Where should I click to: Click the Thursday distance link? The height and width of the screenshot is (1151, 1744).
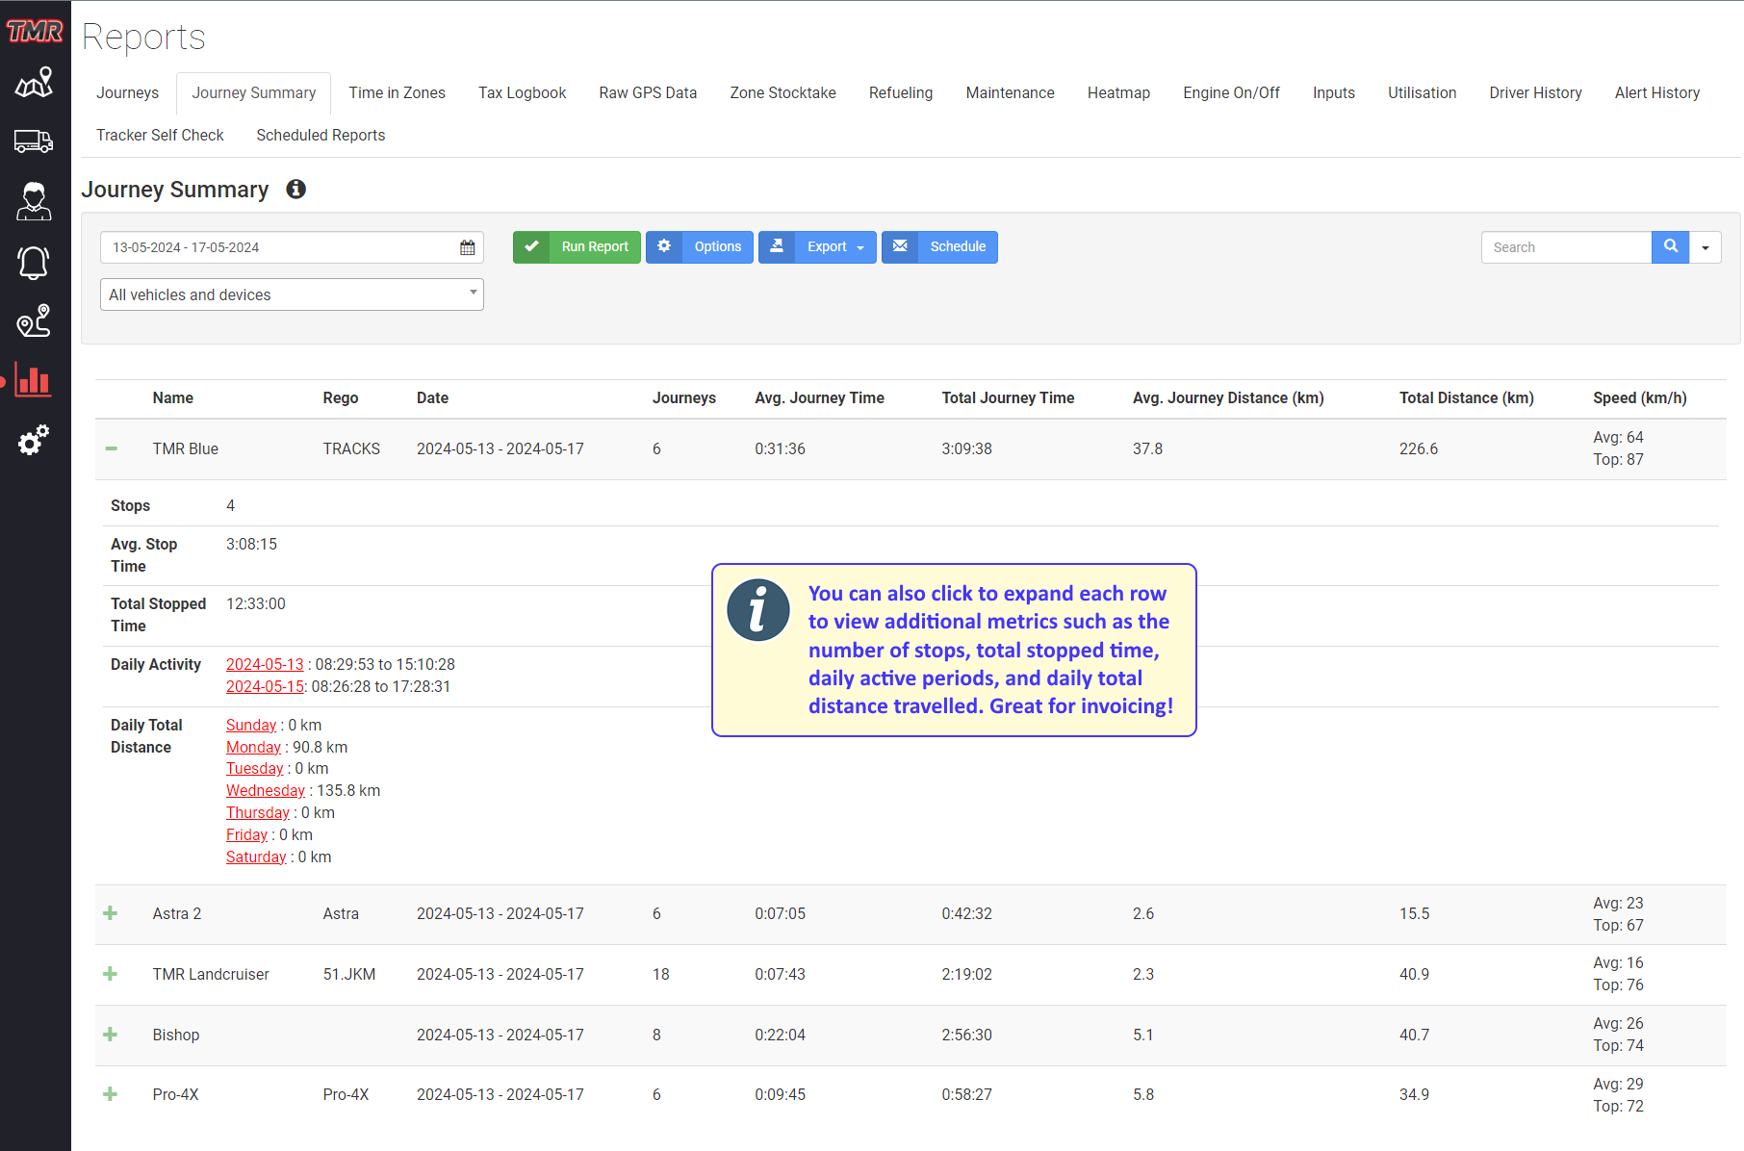pyautogui.click(x=258, y=813)
